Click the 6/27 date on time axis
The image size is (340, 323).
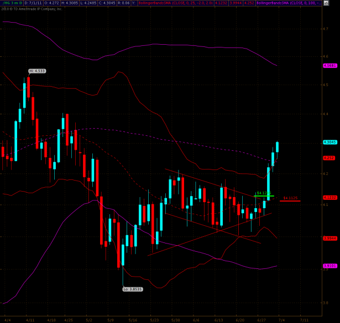coord(261,320)
